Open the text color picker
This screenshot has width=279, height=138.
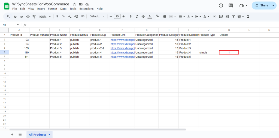(x=150, y=17)
